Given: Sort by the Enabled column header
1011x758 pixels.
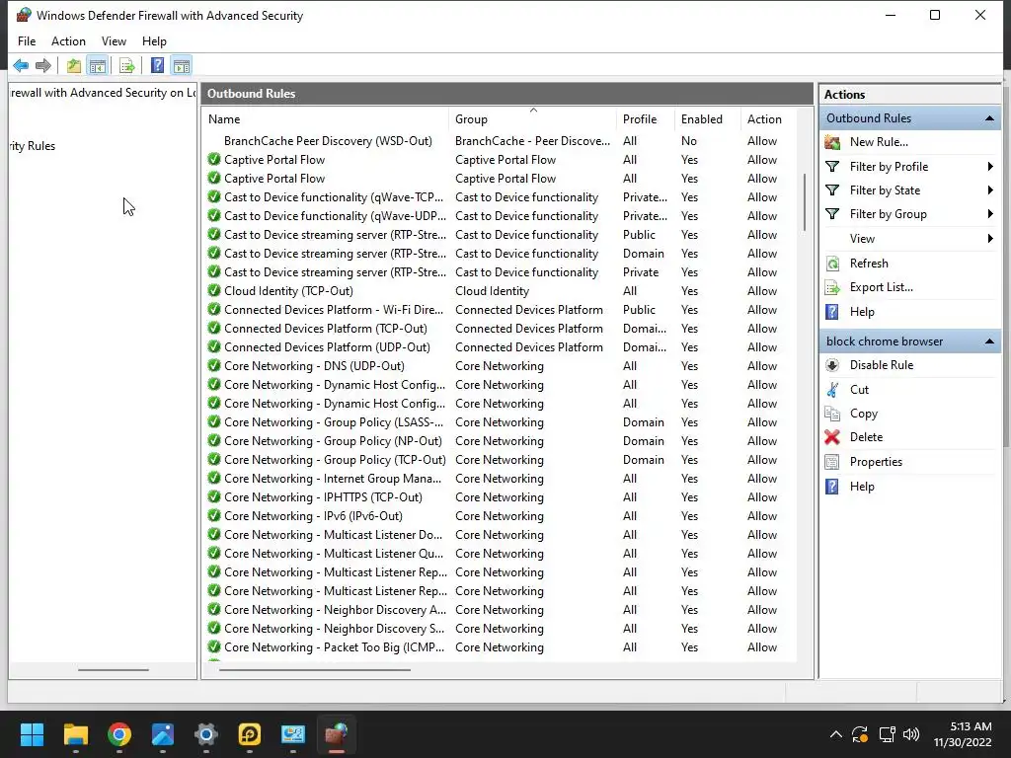Looking at the screenshot, I should [x=707, y=119].
